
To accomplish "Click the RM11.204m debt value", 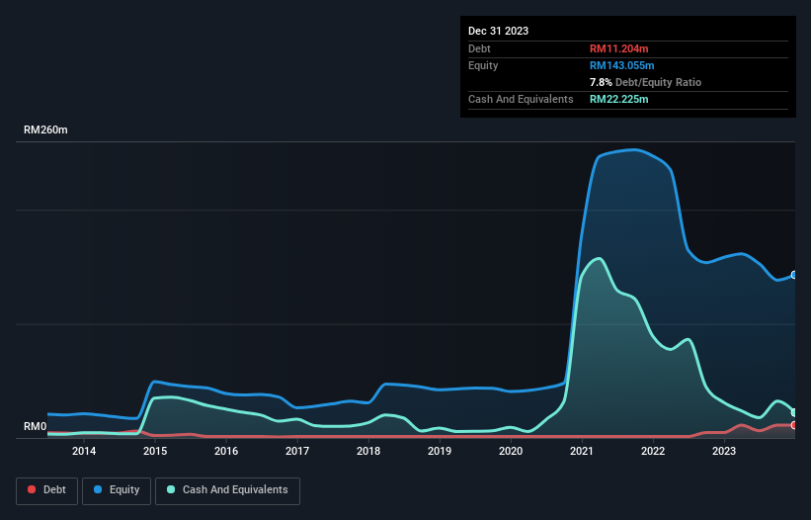I will coord(618,48).
